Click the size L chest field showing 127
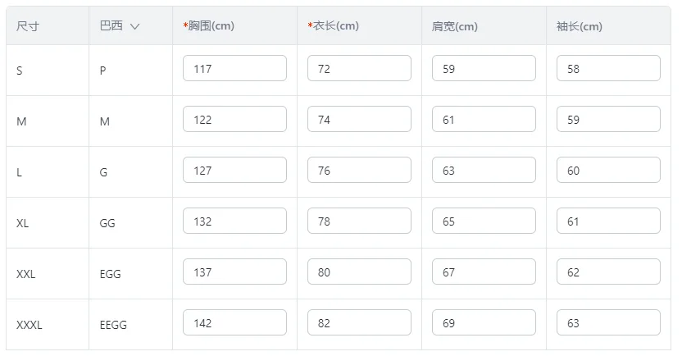 click(234, 170)
